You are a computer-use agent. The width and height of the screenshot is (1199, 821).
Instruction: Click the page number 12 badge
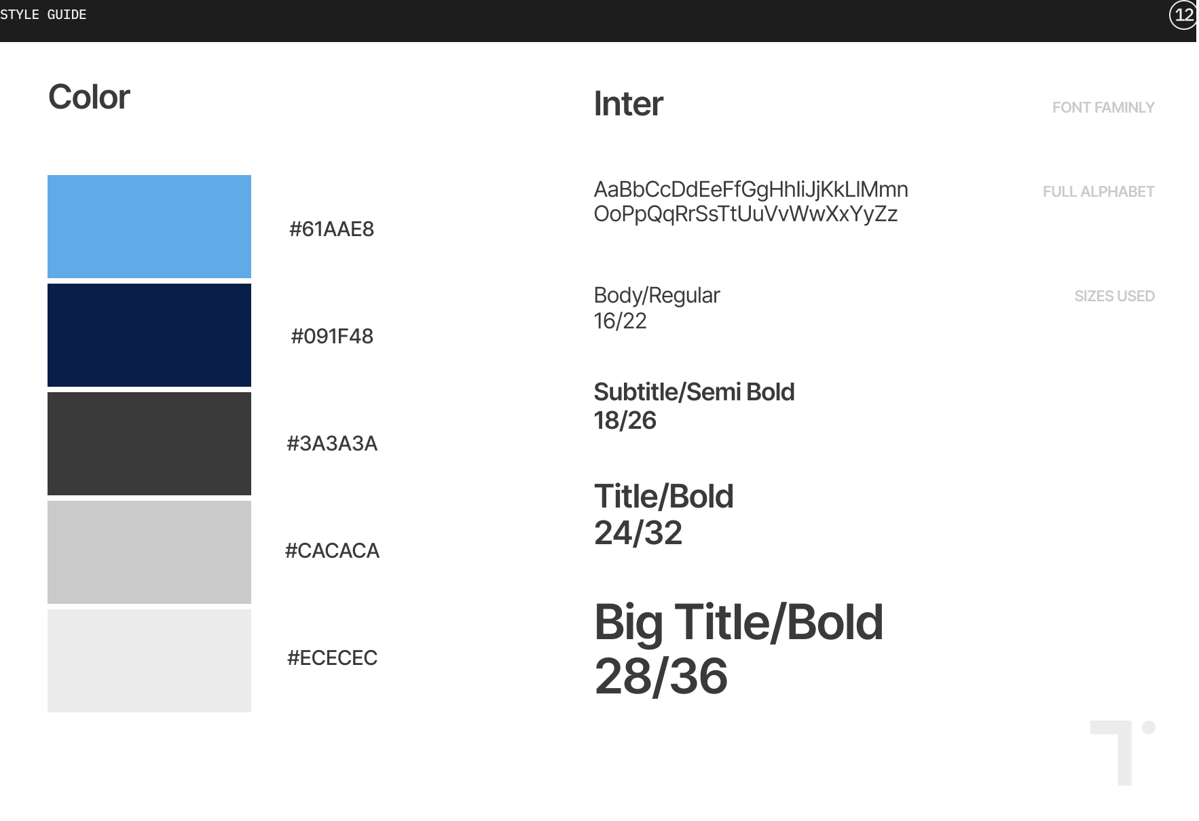point(1183,15)
